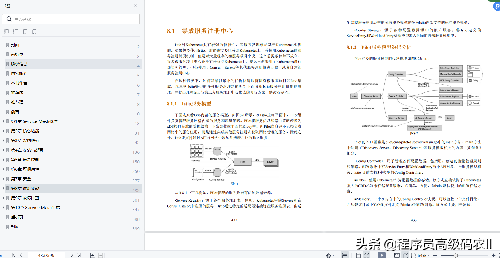Screen dimensions: 500x258
Task: Expand the 第2章 核心功能 bookmark
Action: [x=3, y=131]
